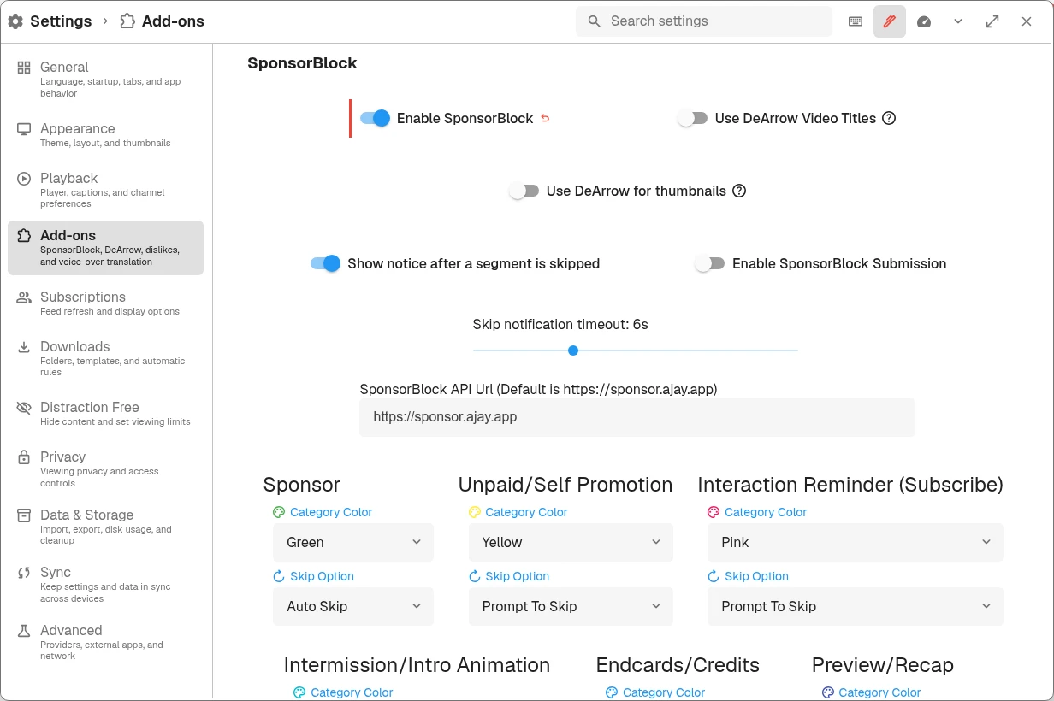
Task: Click the search magnifier icon
Action: click(594, 21)
